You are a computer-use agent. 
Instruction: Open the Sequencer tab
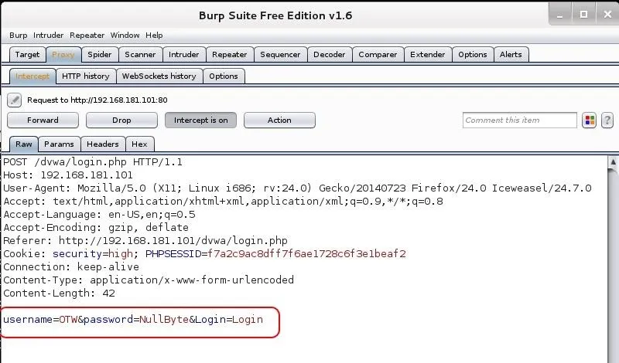pos(280,55)
